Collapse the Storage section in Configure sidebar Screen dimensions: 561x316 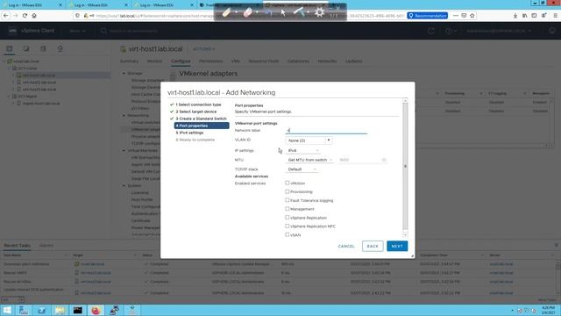click(x=124, y=73)
